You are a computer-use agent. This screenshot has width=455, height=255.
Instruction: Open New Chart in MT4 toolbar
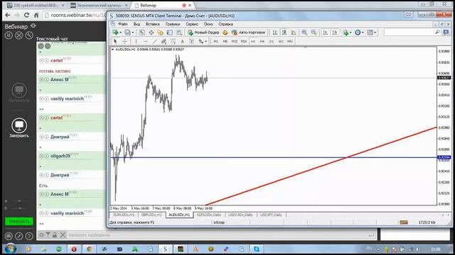pyautogui.click(x=115, y=33)
